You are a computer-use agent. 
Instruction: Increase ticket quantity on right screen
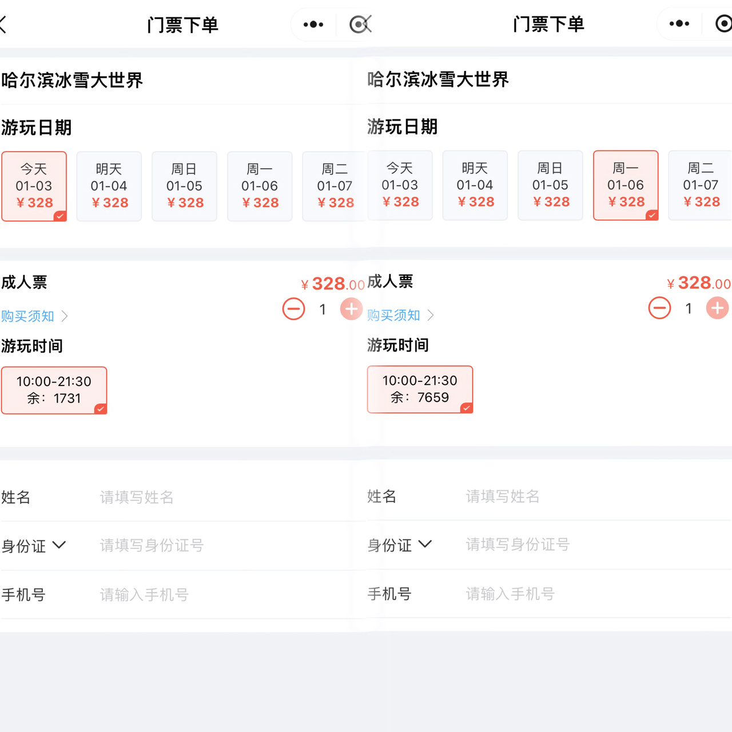[717, 308]
